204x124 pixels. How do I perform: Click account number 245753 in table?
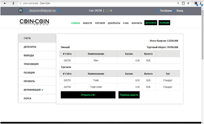[x=67, y=80]
